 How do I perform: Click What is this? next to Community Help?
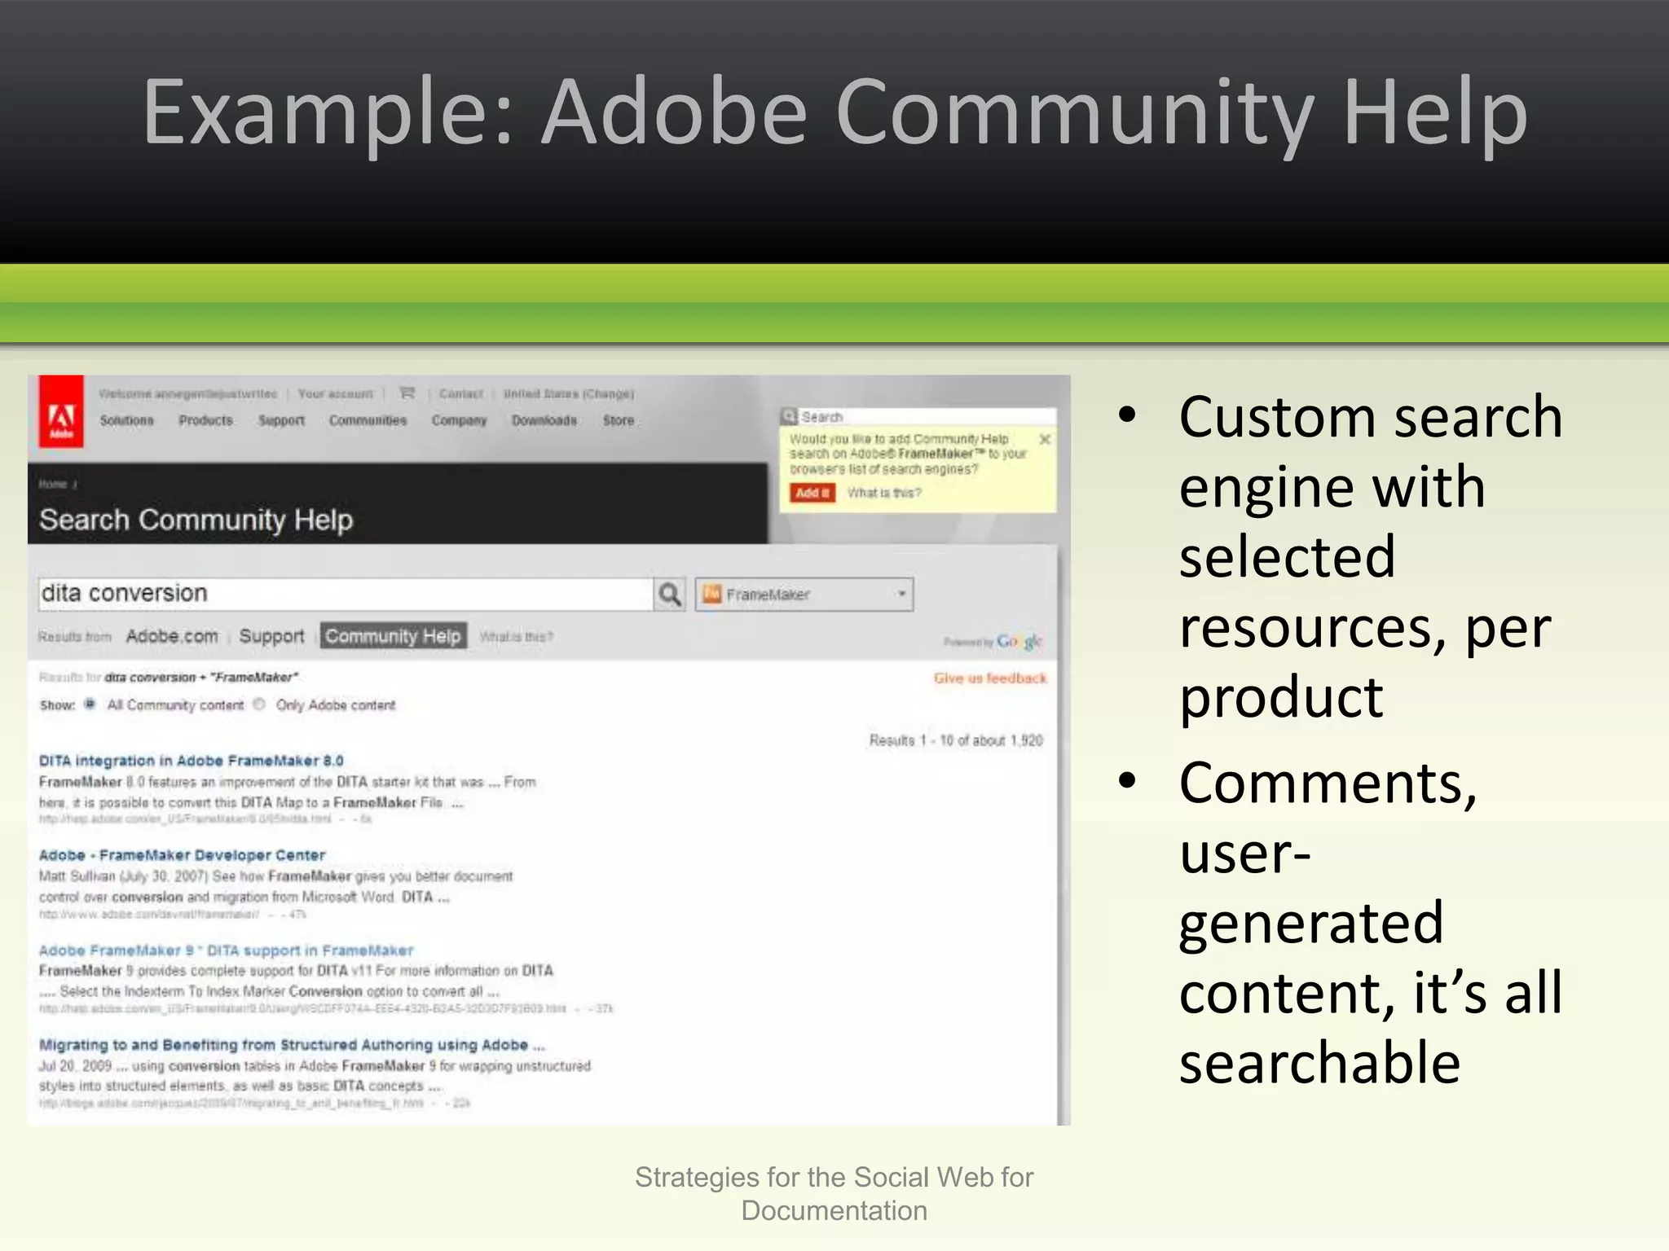(x=517, y=637)
